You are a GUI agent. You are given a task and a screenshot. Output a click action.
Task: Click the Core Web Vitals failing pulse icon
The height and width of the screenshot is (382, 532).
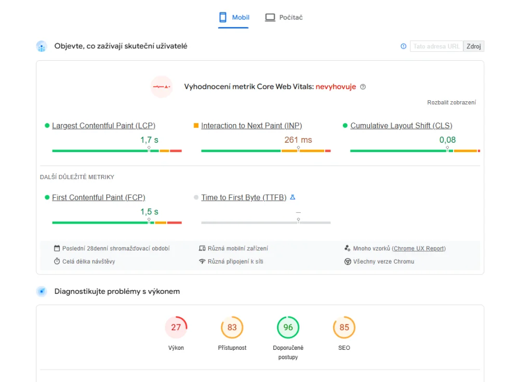tap(162, 87)
